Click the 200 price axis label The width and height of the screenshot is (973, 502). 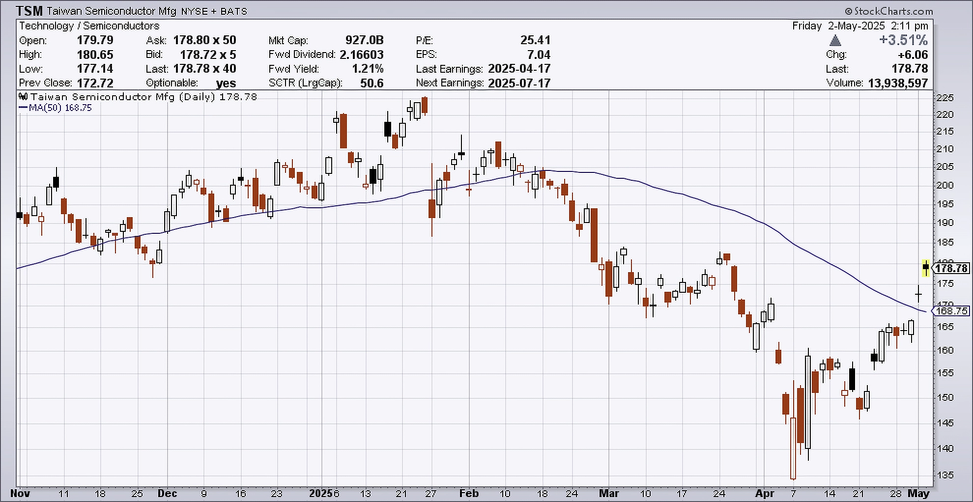[945, 185]
